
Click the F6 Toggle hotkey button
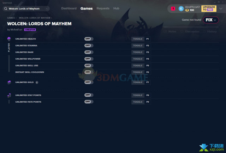click(x=141, y=72)
